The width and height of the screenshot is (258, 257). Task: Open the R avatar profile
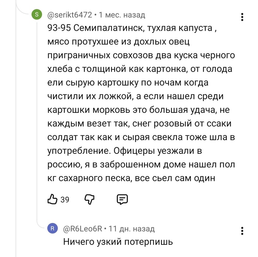[53, 229]
